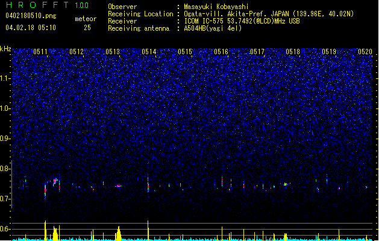Click the 0519 time marker
Screen dimensions: 379x241
(329, 52)
